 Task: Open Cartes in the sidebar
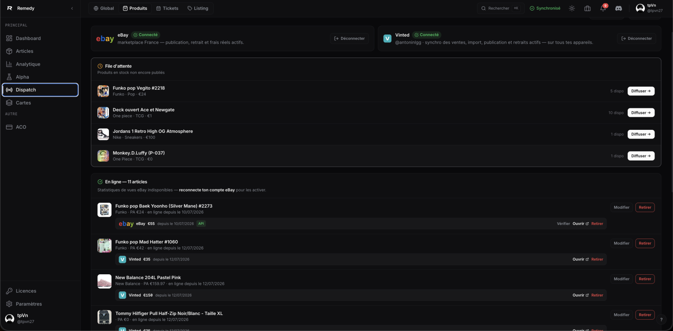point(40,103)
